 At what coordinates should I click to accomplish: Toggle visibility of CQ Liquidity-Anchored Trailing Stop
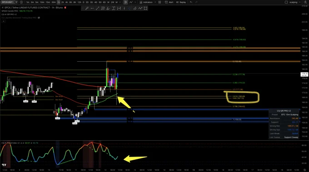pos(39,18)
